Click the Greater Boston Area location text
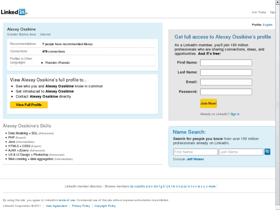 (x=22, y=34)
